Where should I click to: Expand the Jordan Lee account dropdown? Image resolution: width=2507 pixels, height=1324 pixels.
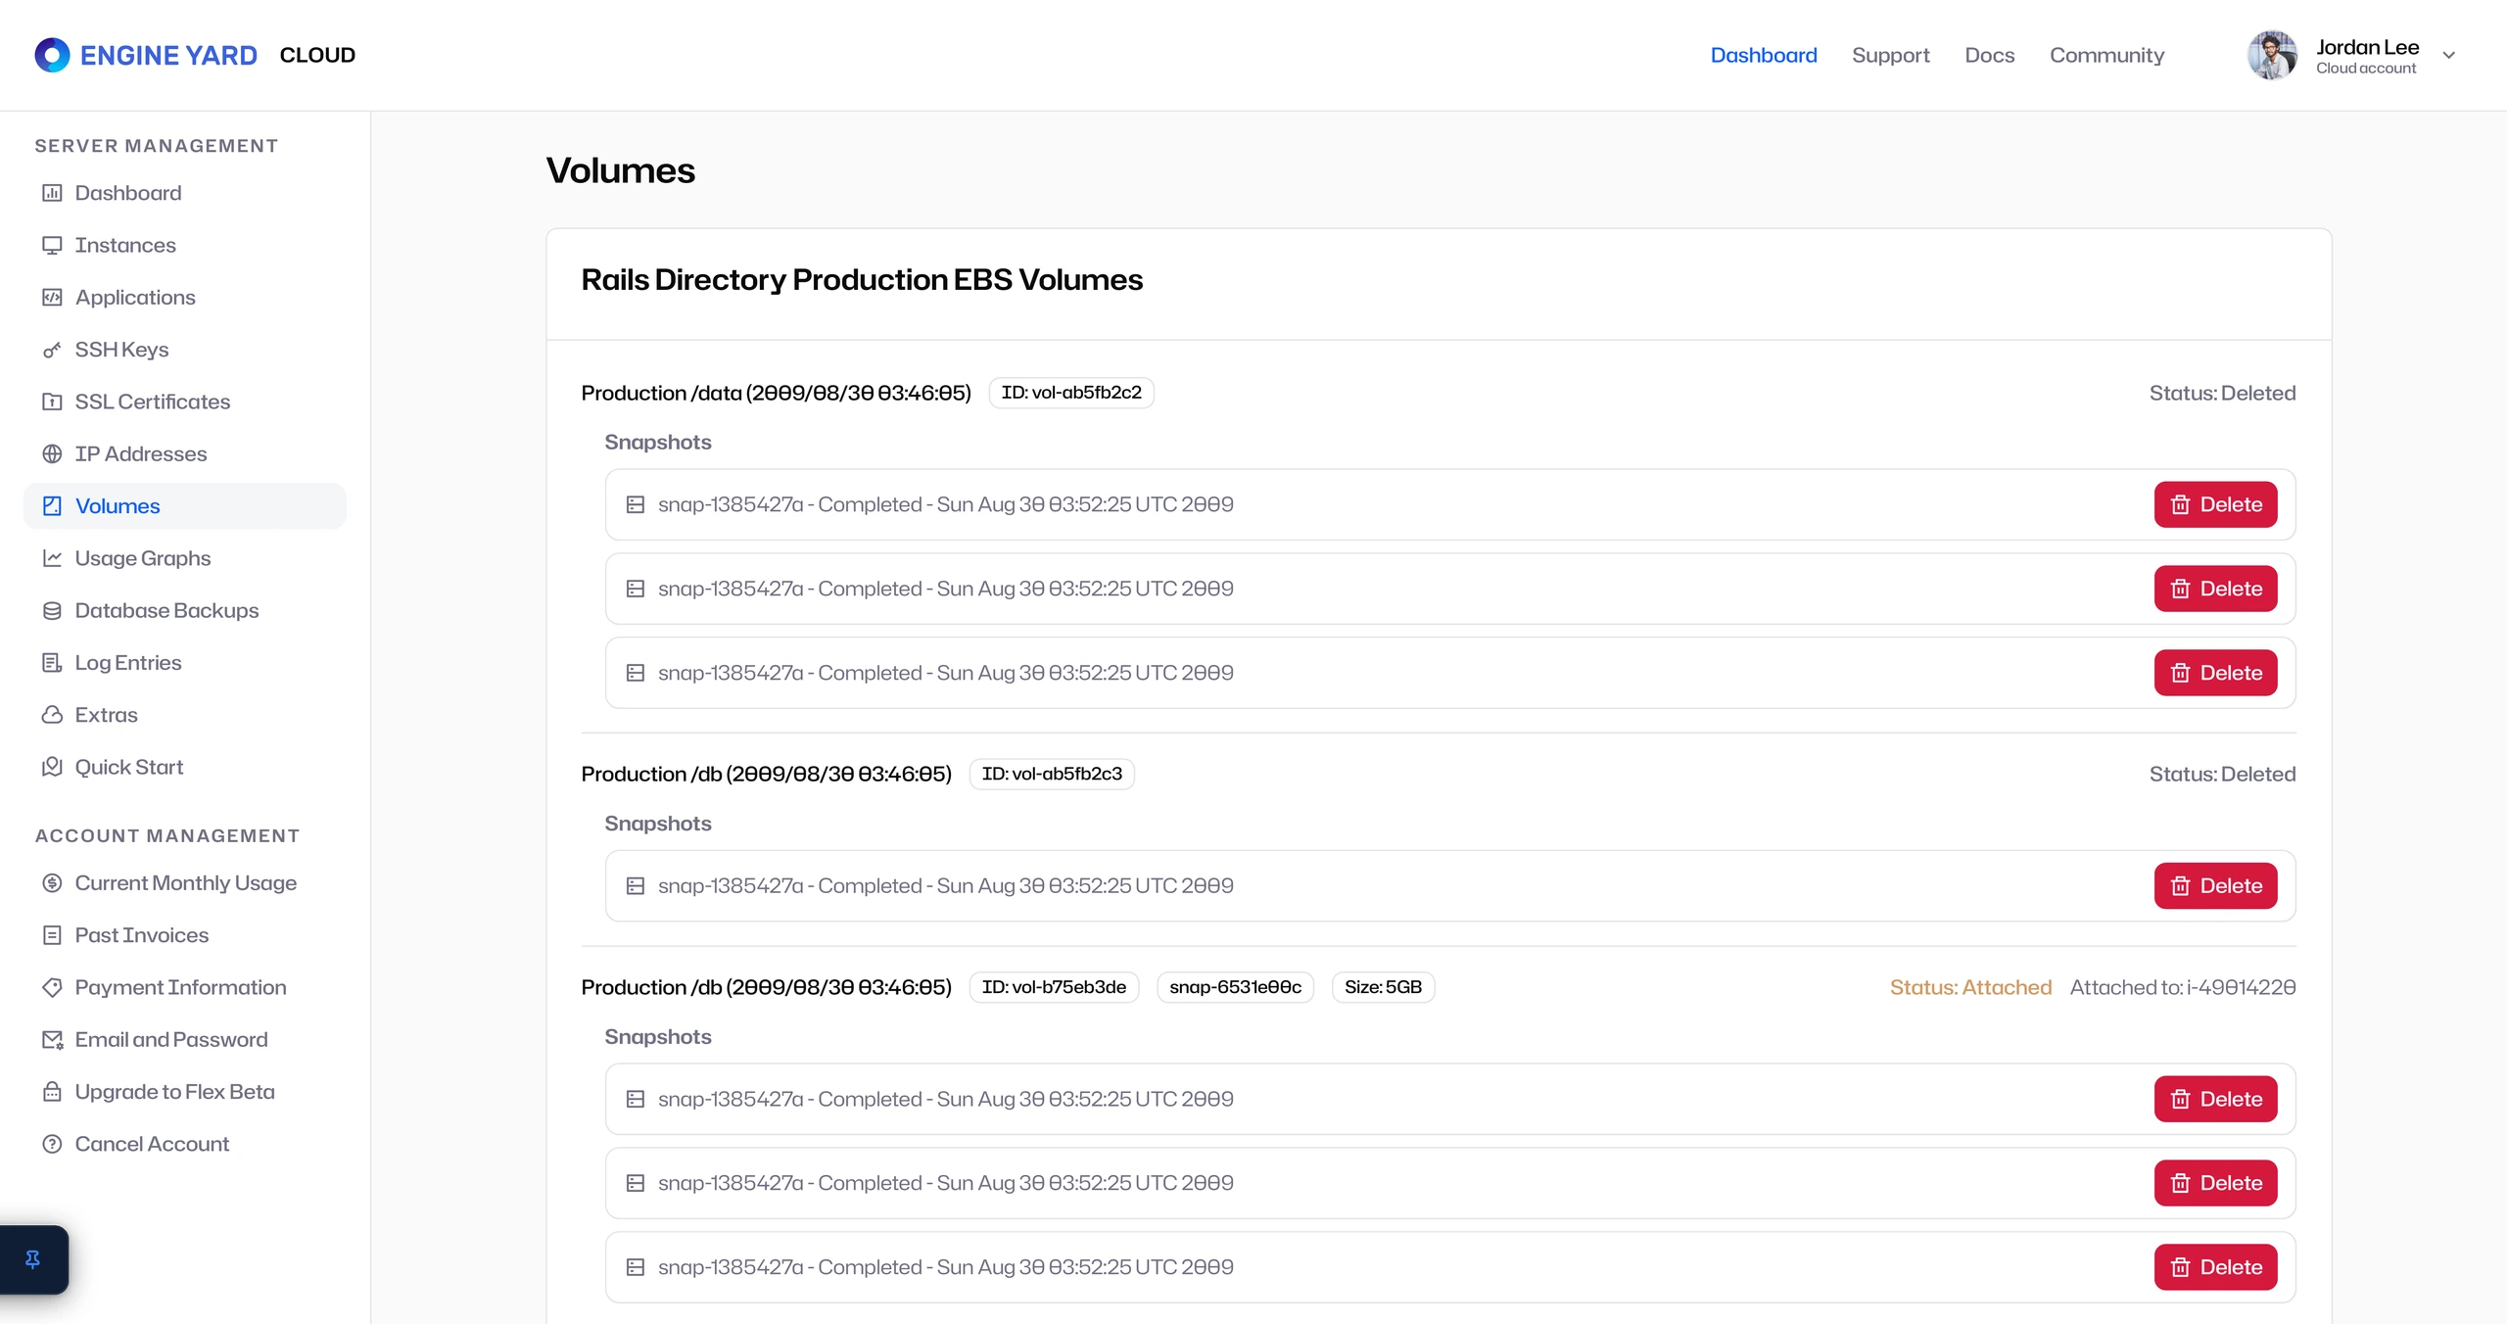point(2449,56)
